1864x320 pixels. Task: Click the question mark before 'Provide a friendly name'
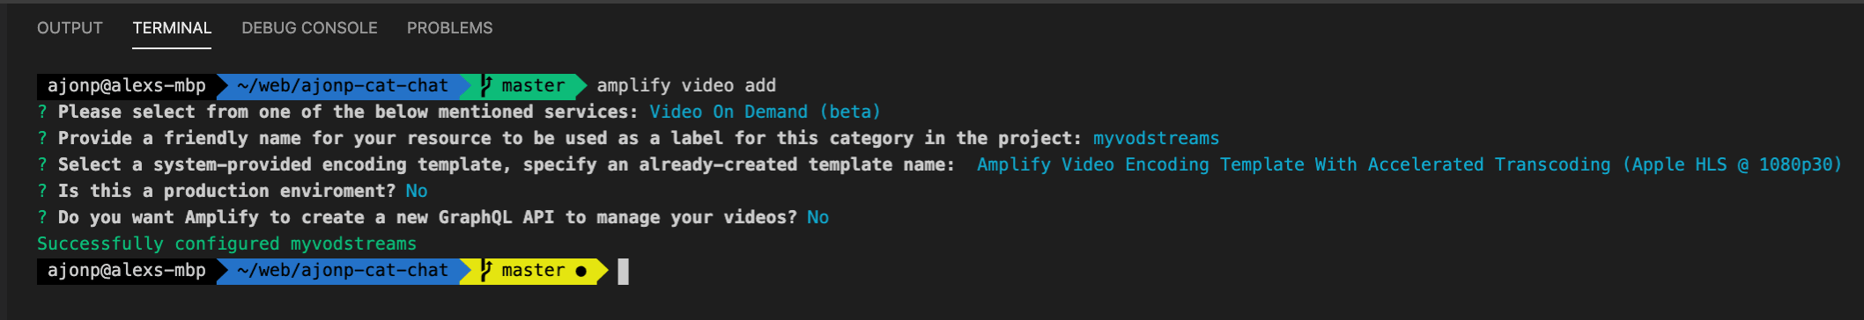[x=41, y=138]
